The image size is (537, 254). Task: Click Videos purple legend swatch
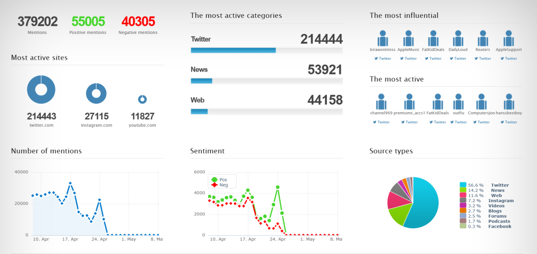[x=463, y=205]
